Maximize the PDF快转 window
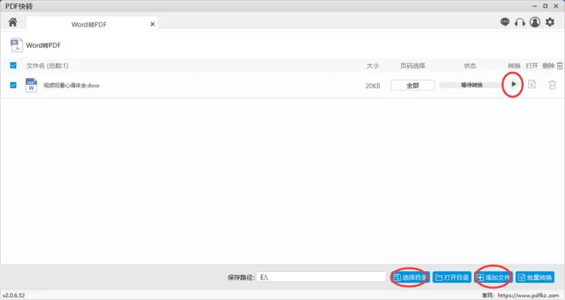565x300 pixels. click(x=545, y=6)
